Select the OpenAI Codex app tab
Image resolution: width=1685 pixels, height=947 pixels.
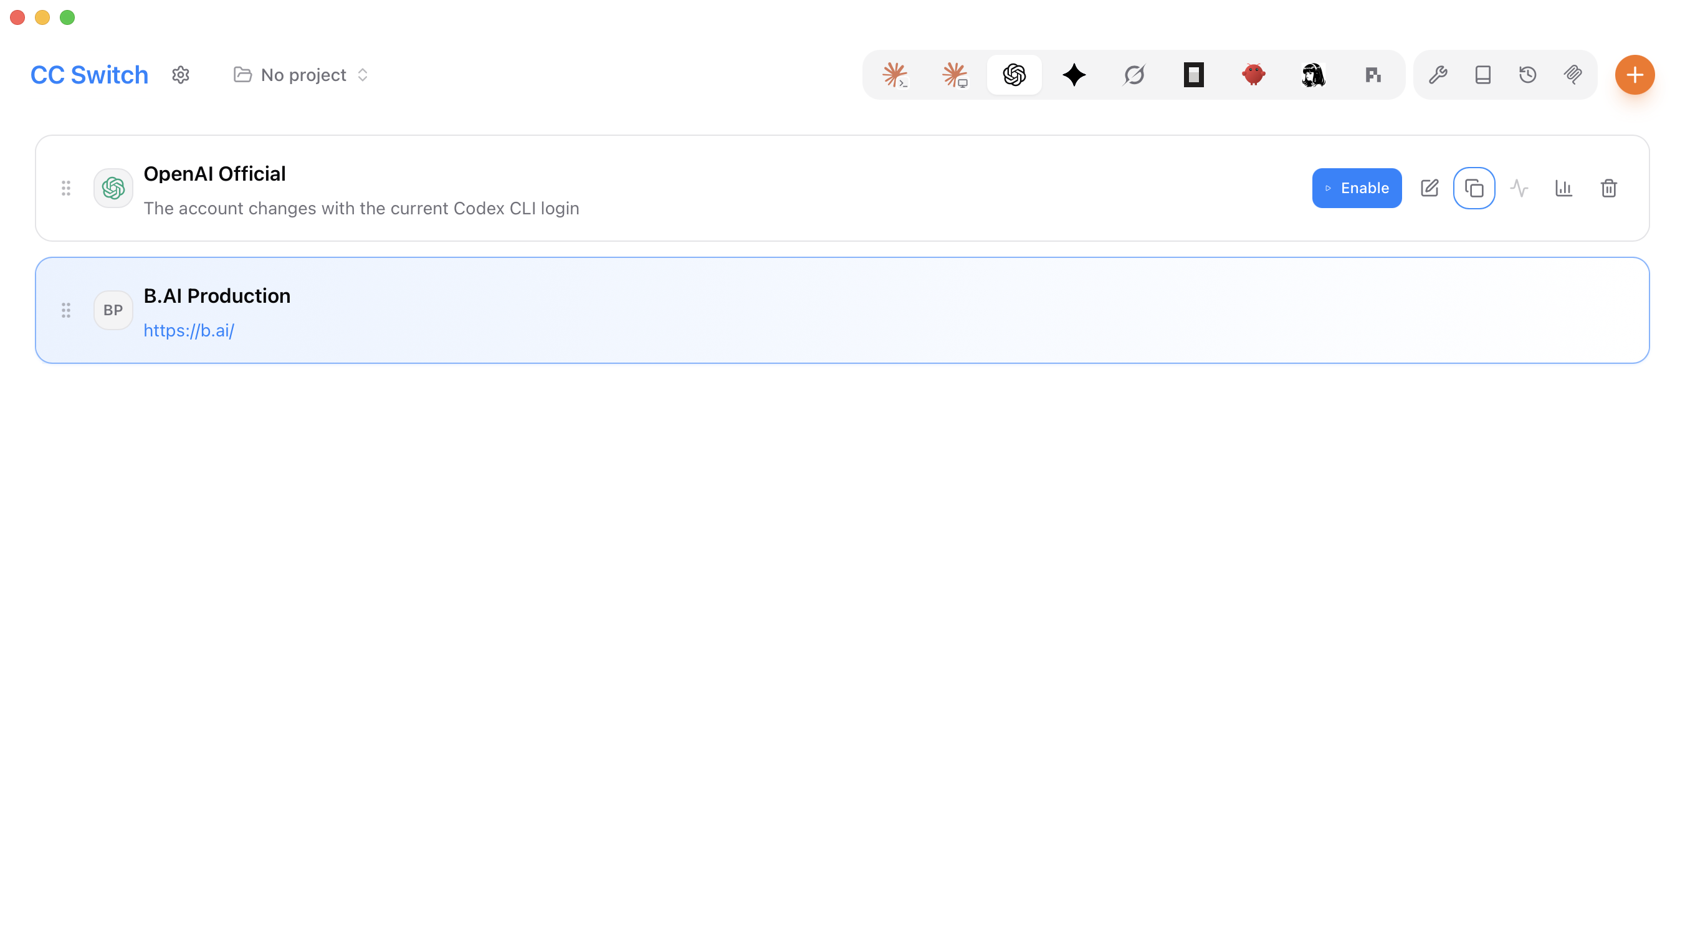(x=1014, y=75)
